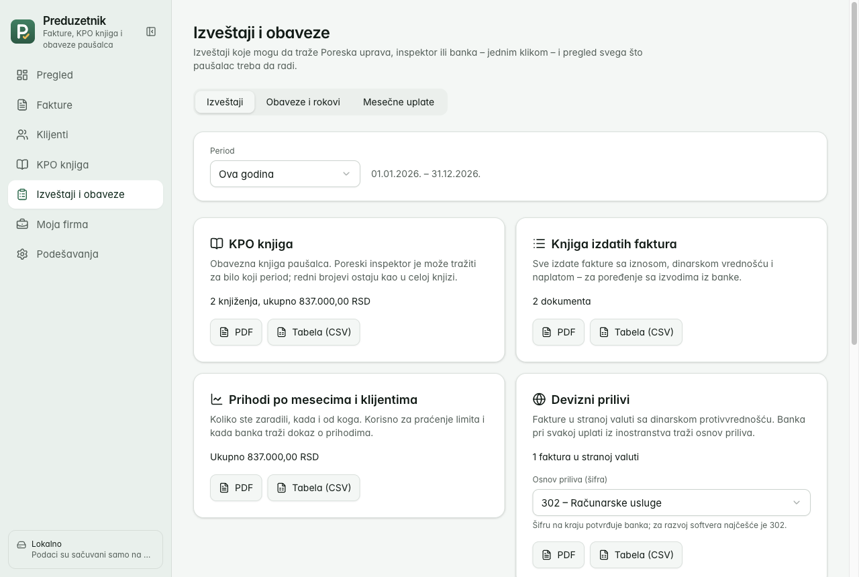Export KPO knjiga Tabela (CSV)
This screenshot has height=577, width=859.
pyautogui.click(x=313, y=332)
